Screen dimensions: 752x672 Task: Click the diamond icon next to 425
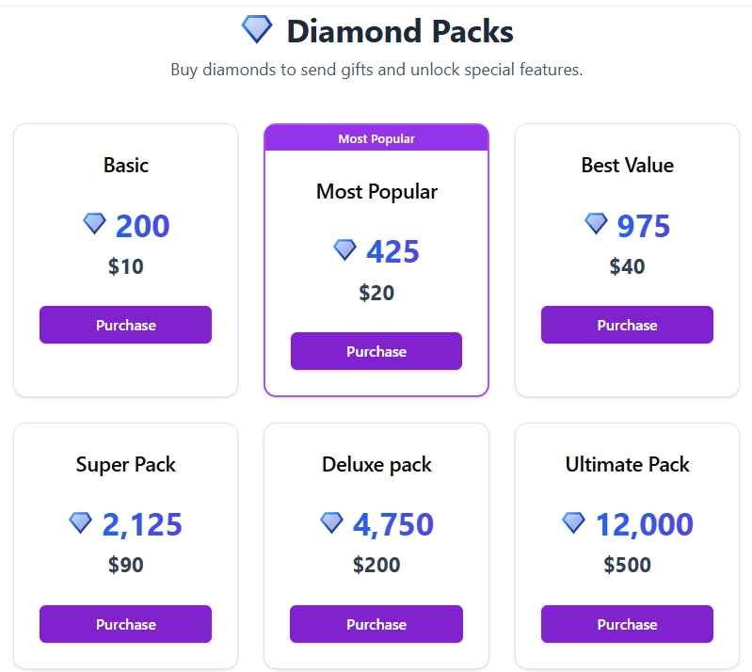point(344,250)
